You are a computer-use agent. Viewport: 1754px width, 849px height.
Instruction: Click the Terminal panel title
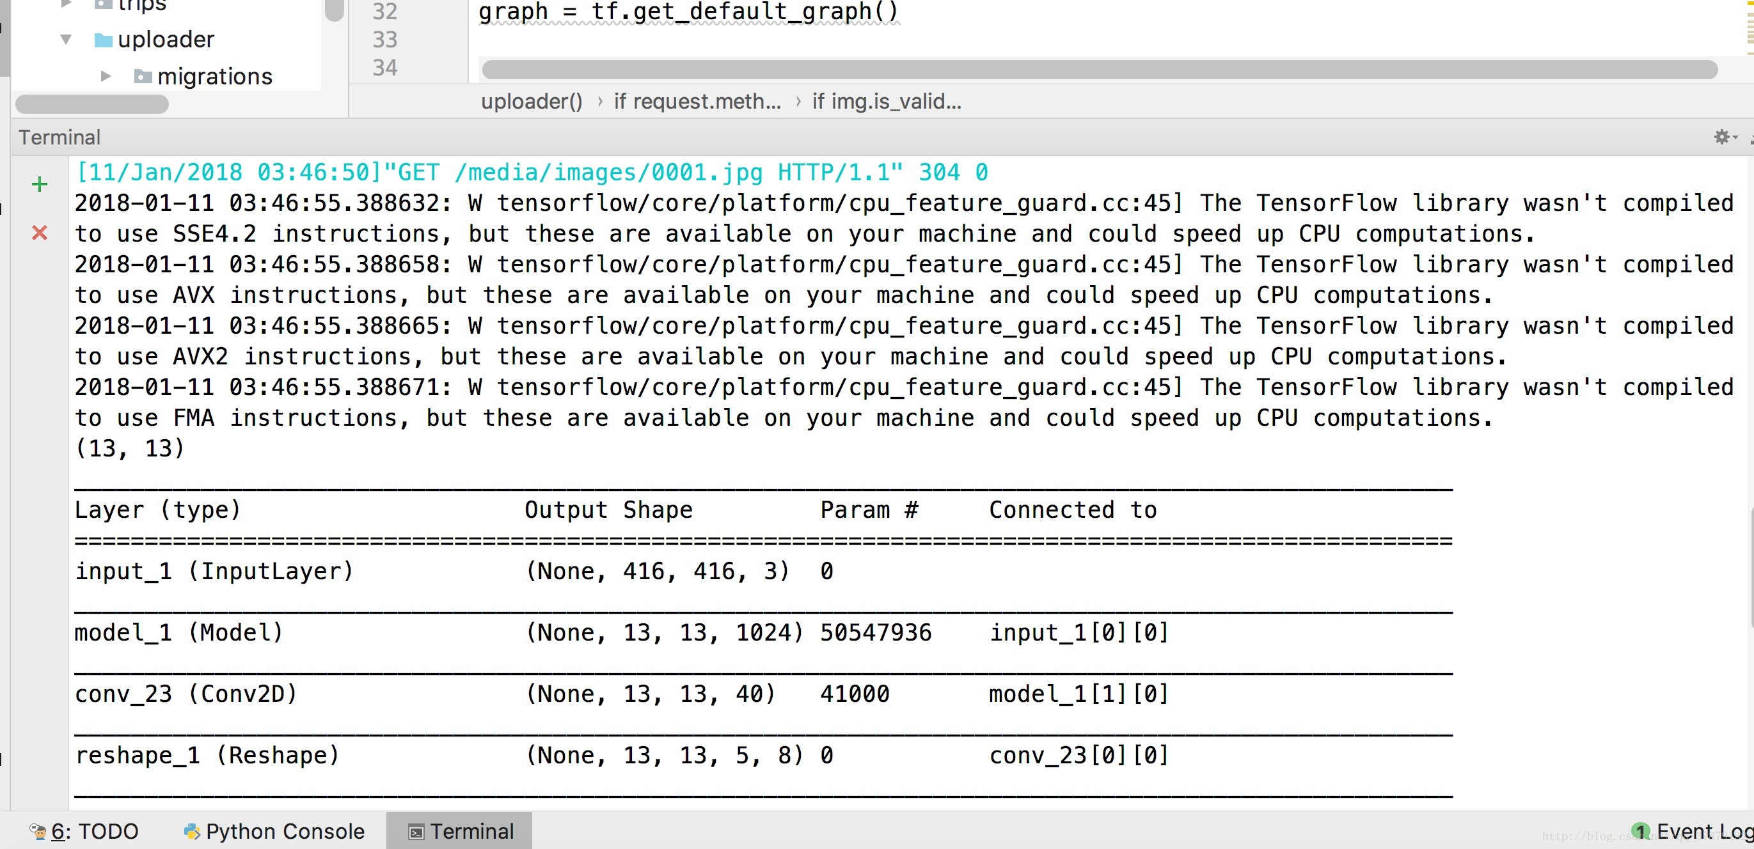tap(60, 137)
